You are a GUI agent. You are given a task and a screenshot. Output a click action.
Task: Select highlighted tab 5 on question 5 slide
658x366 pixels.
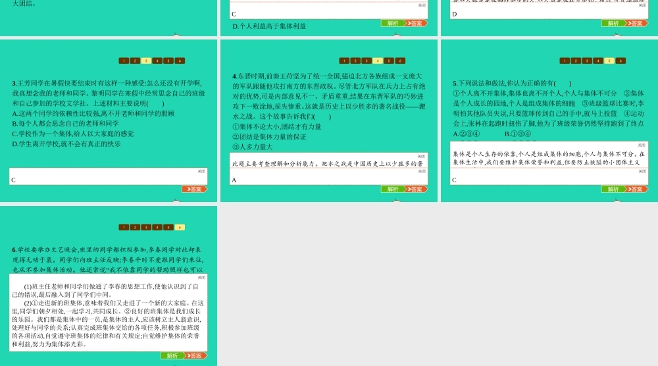pyautogui.click(x=609, y=61)
